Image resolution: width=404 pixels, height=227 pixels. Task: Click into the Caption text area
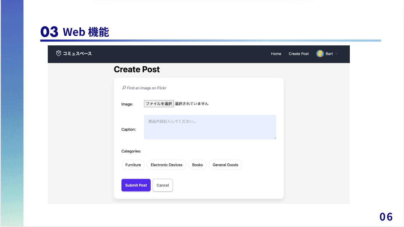(x=210, y=127)
